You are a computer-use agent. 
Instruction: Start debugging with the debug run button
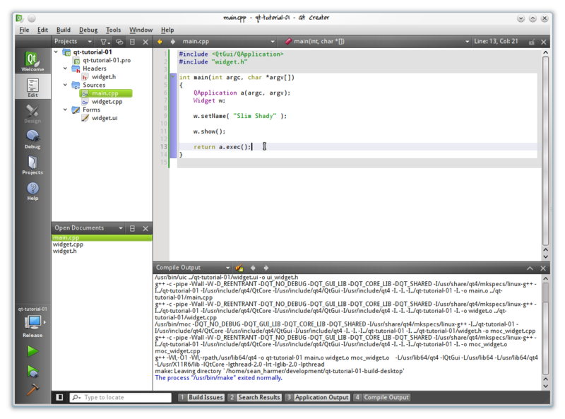click(32, 371)
